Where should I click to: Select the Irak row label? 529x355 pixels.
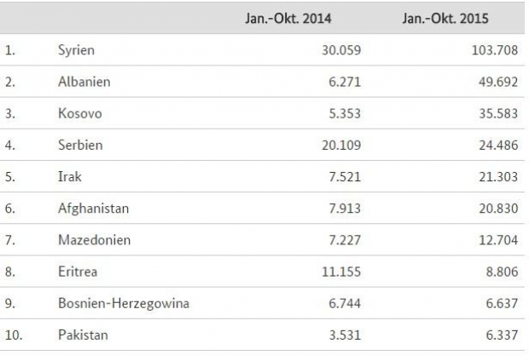[70, 176]
